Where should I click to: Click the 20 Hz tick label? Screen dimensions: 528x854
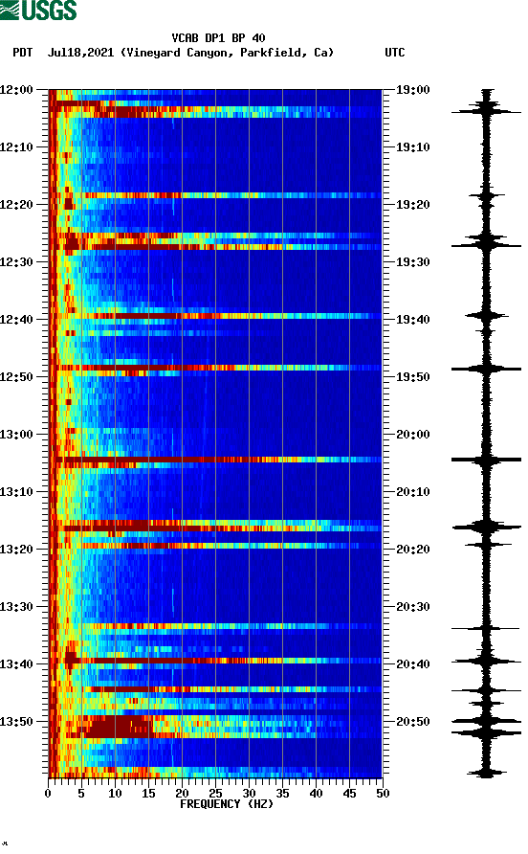[x=182, y=794]
